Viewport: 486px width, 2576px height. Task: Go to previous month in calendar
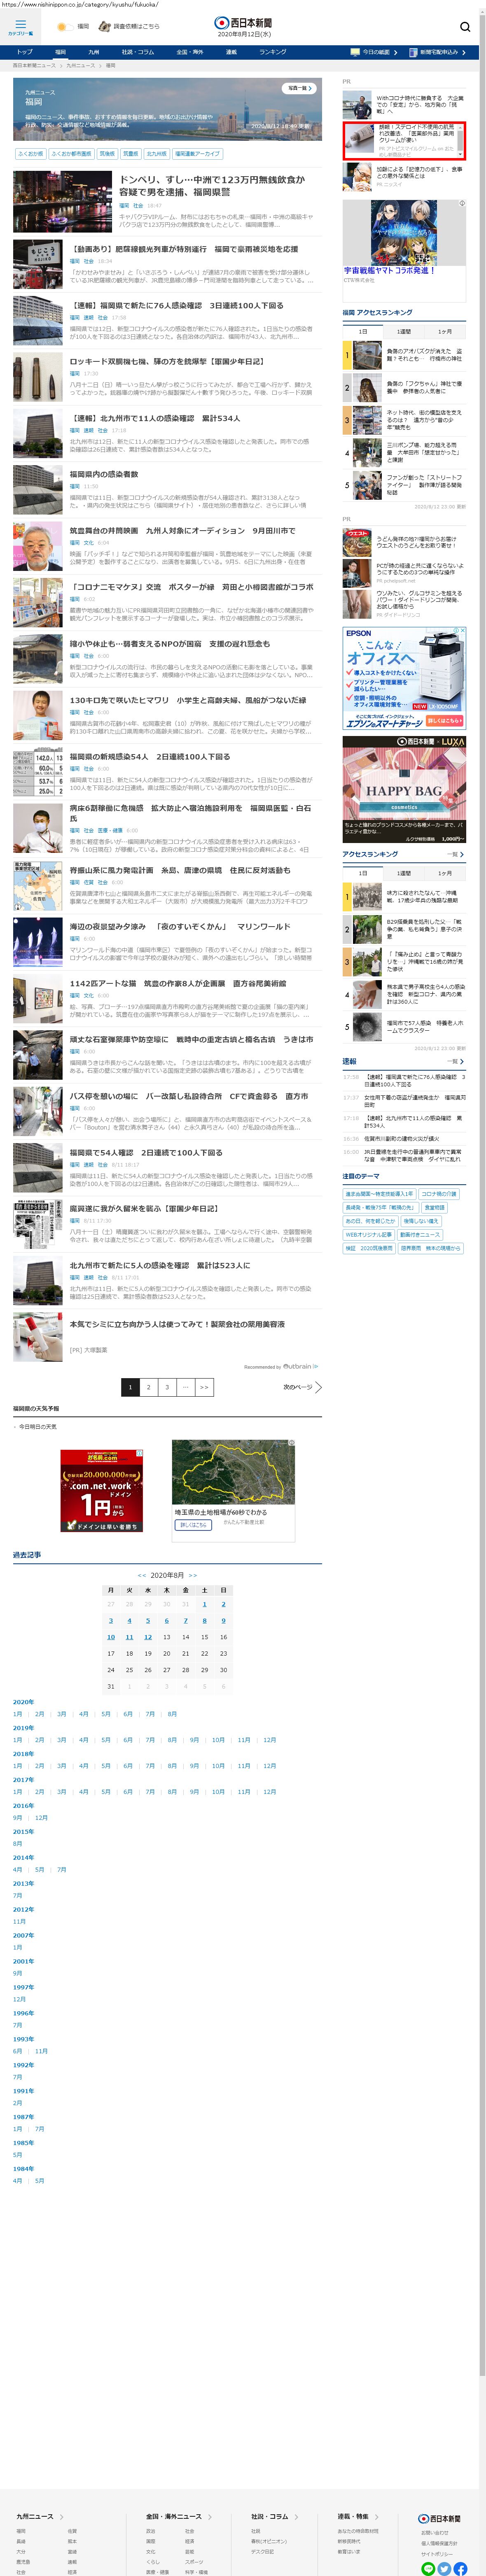[142, 1575]
